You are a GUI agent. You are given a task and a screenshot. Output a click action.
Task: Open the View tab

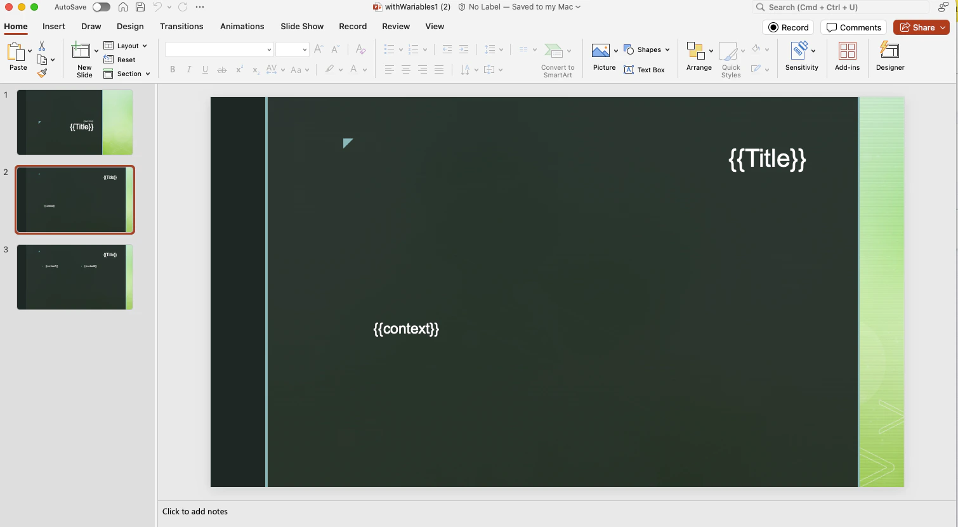pos(435,26)
